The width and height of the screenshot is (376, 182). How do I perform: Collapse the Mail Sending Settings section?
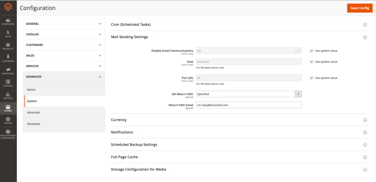[365, 37]
